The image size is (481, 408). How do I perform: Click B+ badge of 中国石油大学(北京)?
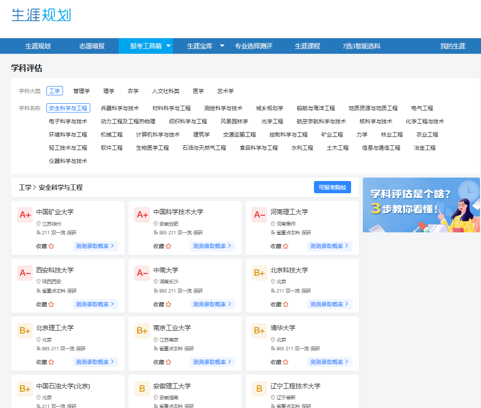click(25, 388)
